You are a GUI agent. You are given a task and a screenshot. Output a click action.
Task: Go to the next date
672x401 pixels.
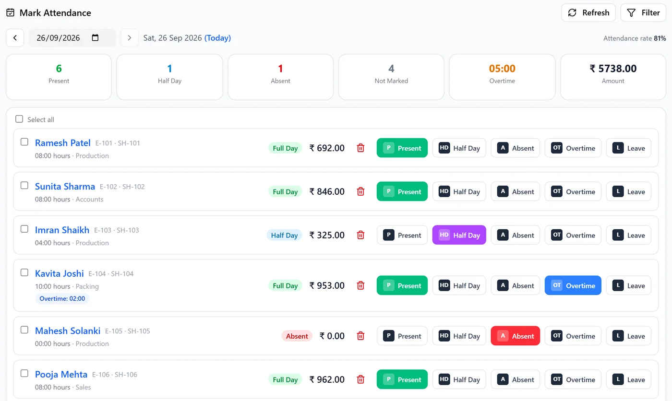(130, 38)
